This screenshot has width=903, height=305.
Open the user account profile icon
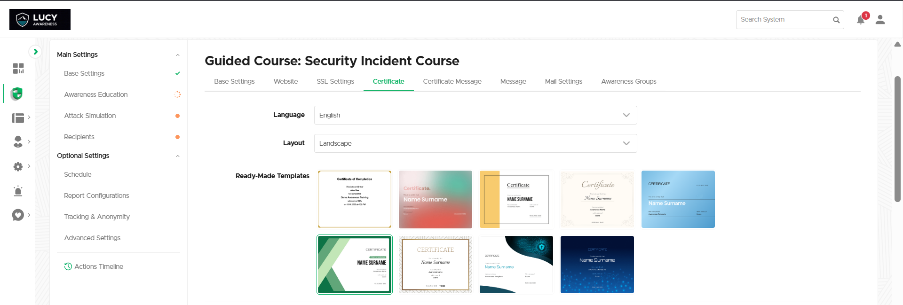click(x=880, y=20)
